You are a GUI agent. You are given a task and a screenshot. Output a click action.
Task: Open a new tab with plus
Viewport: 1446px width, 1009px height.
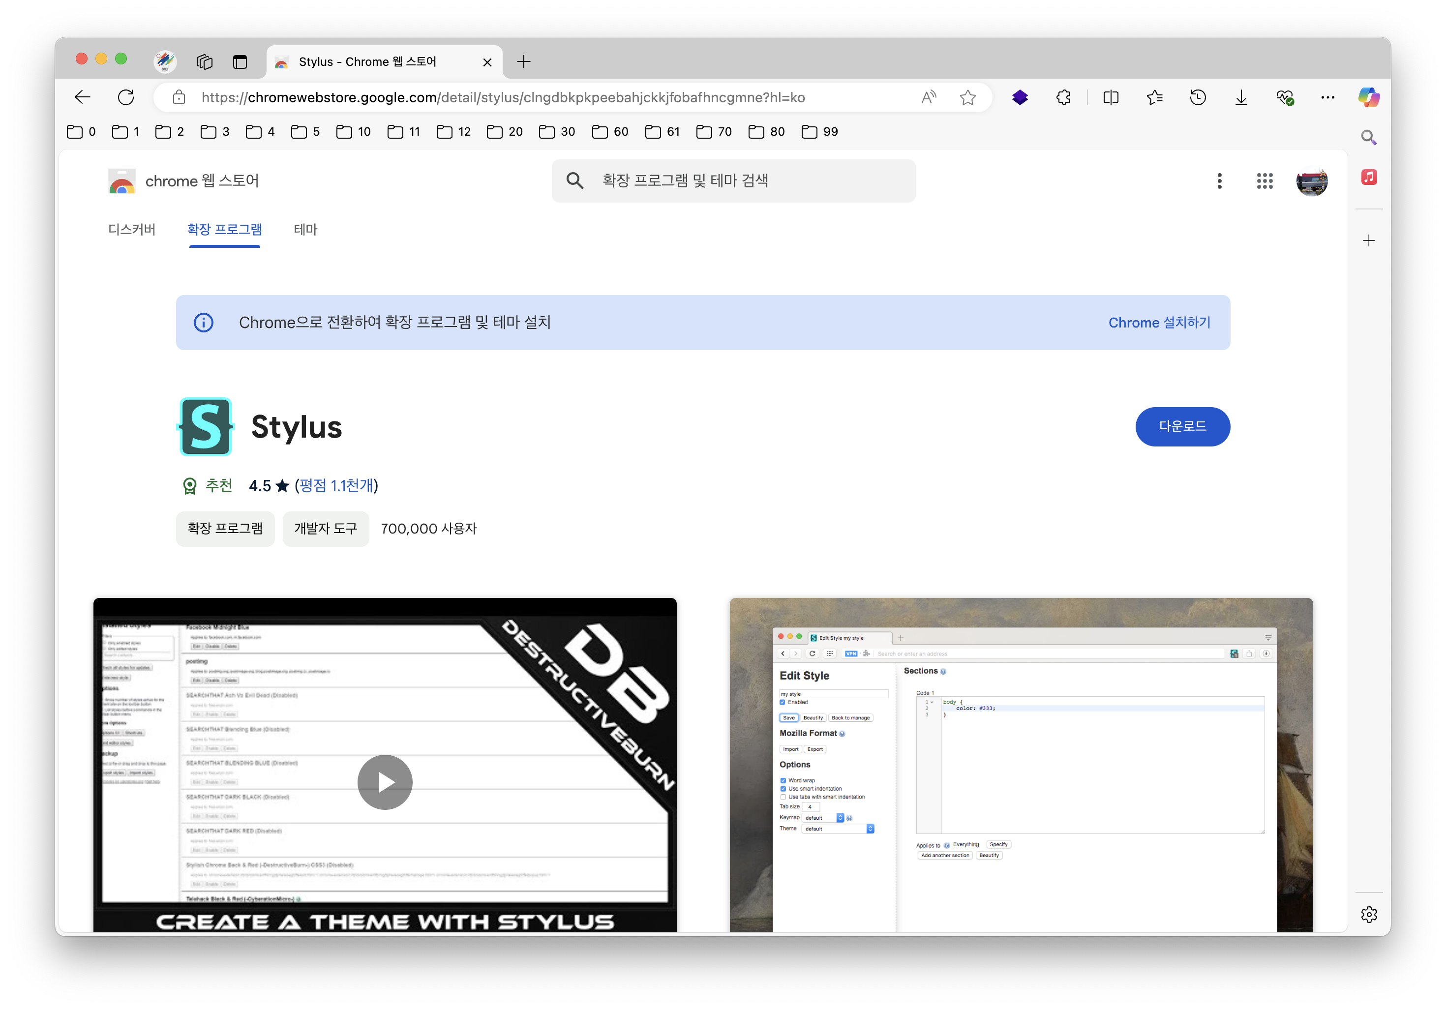click(523, 61)
